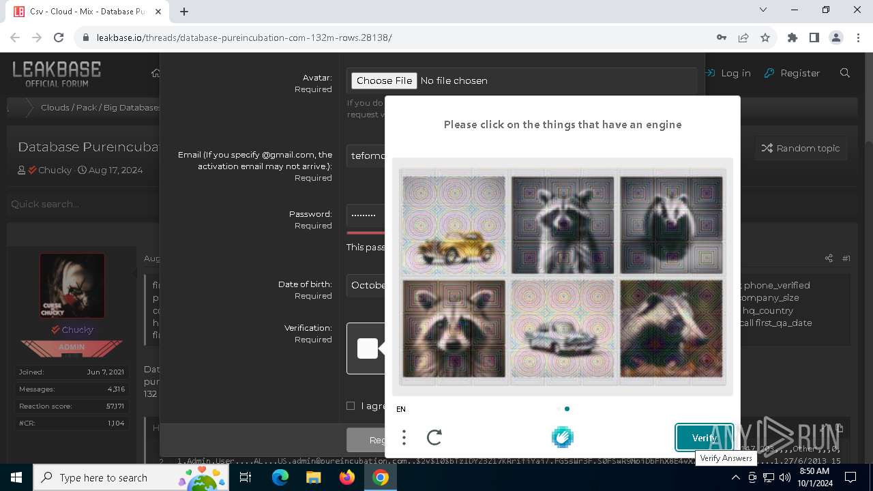Open Chrome tab search chevron
The height and width of the screenshot is (491, 873).
[763, 10]
